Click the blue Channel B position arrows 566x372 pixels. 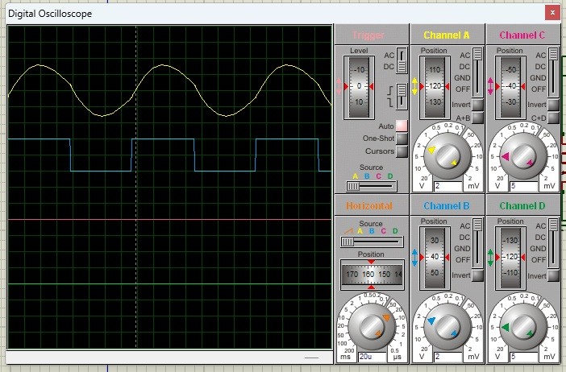click(414, 258)
